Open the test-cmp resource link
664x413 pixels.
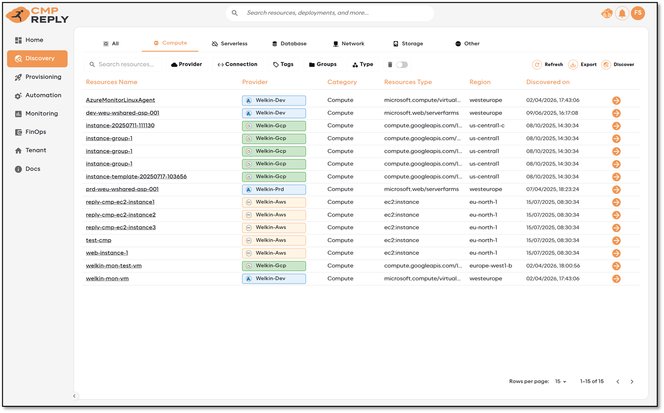tap(98, 240)
